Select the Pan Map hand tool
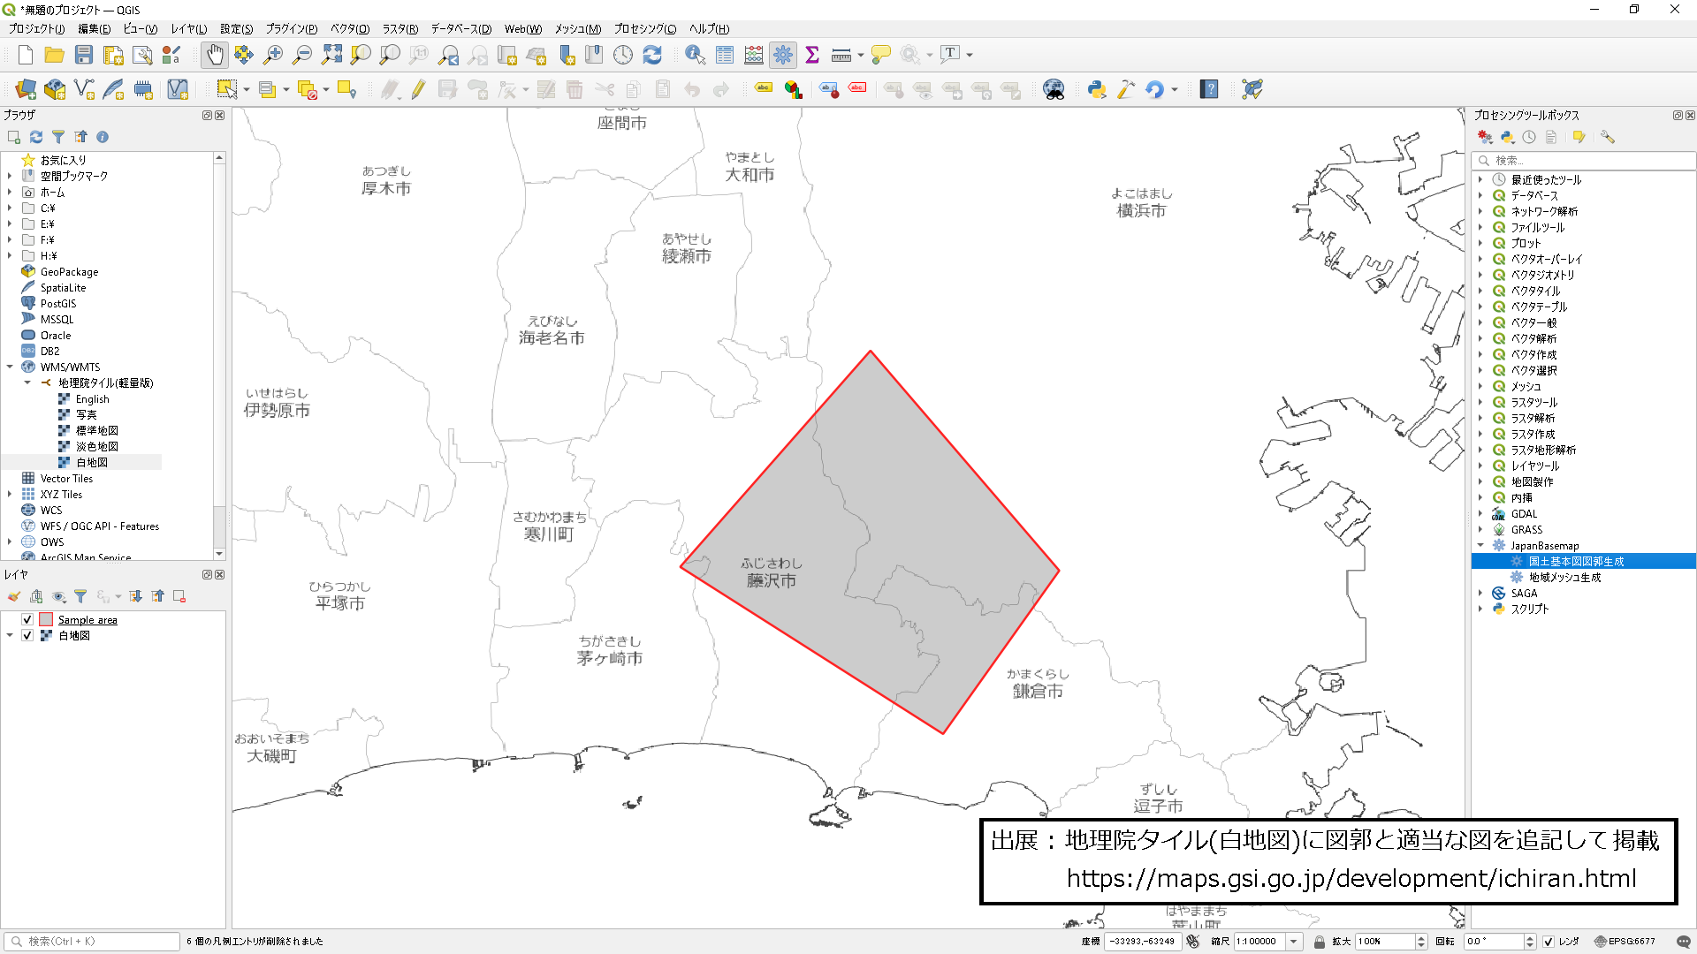 coord(215,55)
